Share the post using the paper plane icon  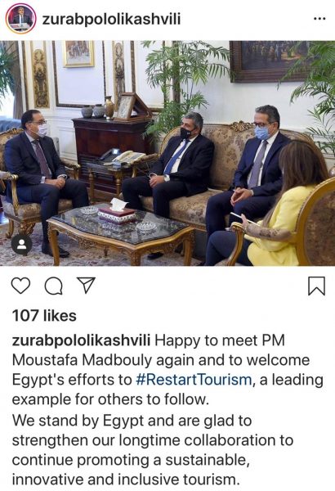coord(86,285)
